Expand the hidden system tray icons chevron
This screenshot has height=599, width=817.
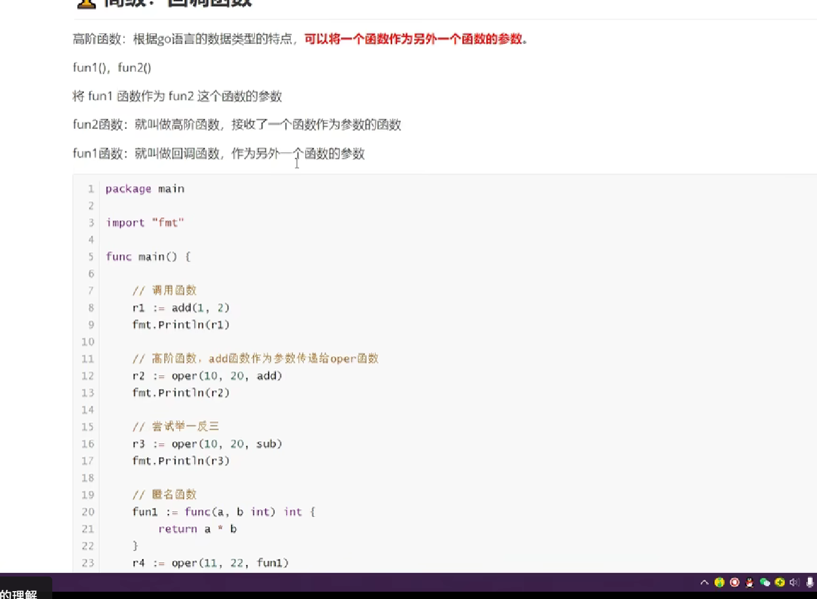[x=705, y=583]
